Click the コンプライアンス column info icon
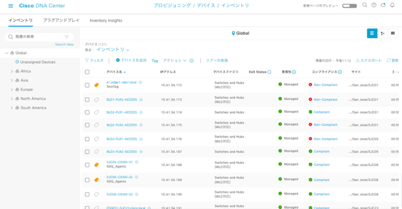Image resolution: width=402 pixels, height=209 pixels. point(340,72)
